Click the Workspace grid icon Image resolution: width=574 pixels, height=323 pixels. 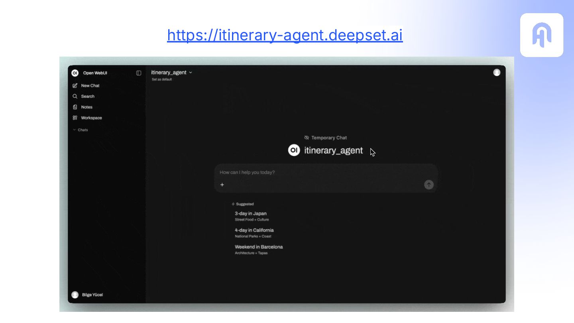click(75, 118)
